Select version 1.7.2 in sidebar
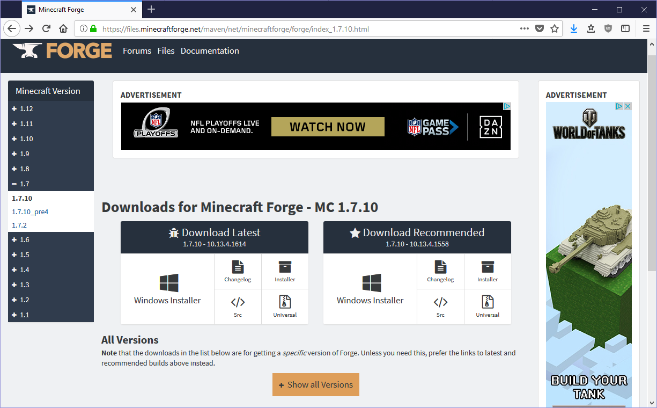 tap(19, 225)
